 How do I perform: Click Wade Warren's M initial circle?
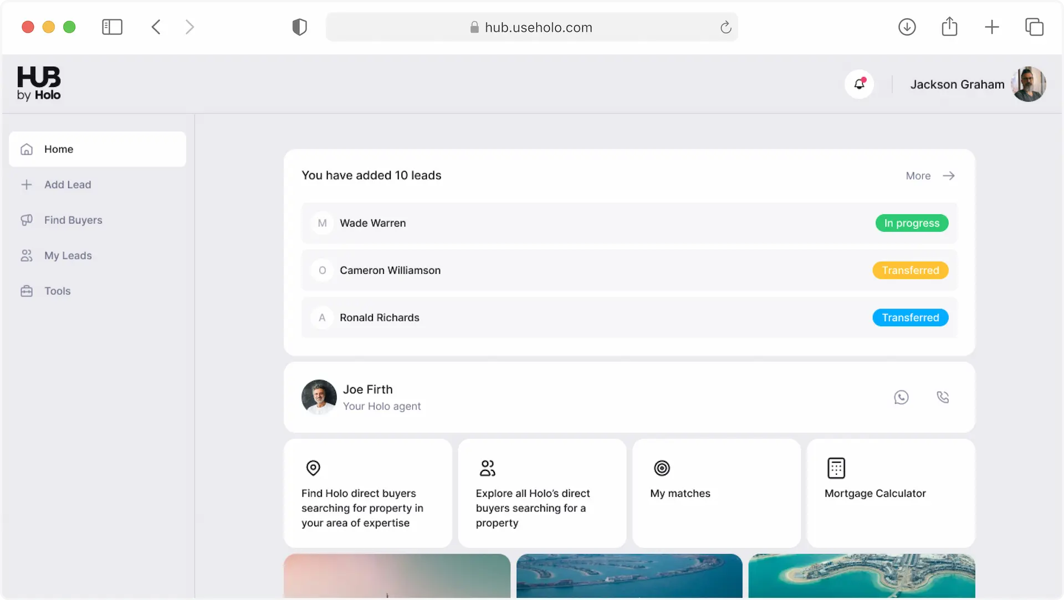322,223
